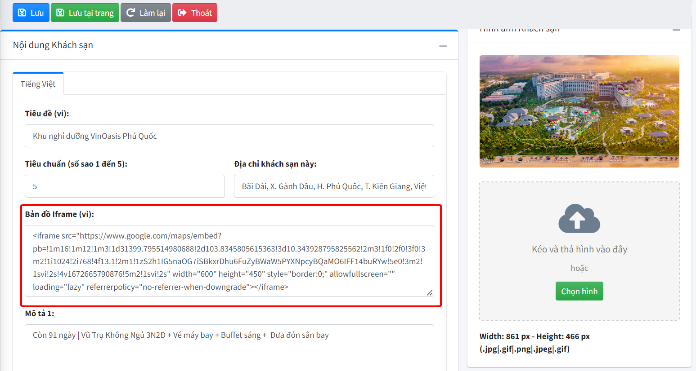Focus the Tiêu đề (vi) title field
696x371 pixels.
229,136
